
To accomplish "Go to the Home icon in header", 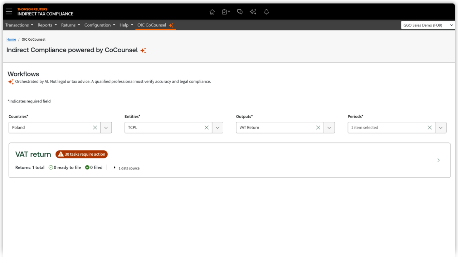I will (212, 12).
